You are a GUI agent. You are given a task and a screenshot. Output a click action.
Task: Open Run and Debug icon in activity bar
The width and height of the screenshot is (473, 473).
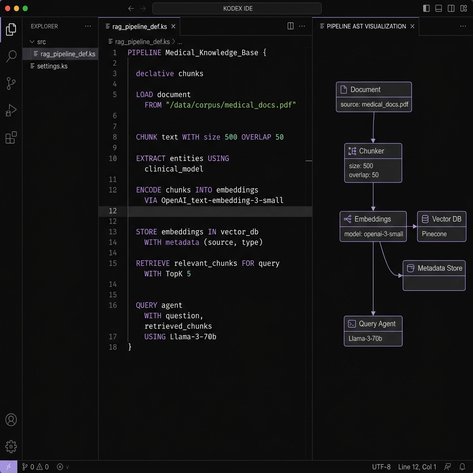[11, 110]
